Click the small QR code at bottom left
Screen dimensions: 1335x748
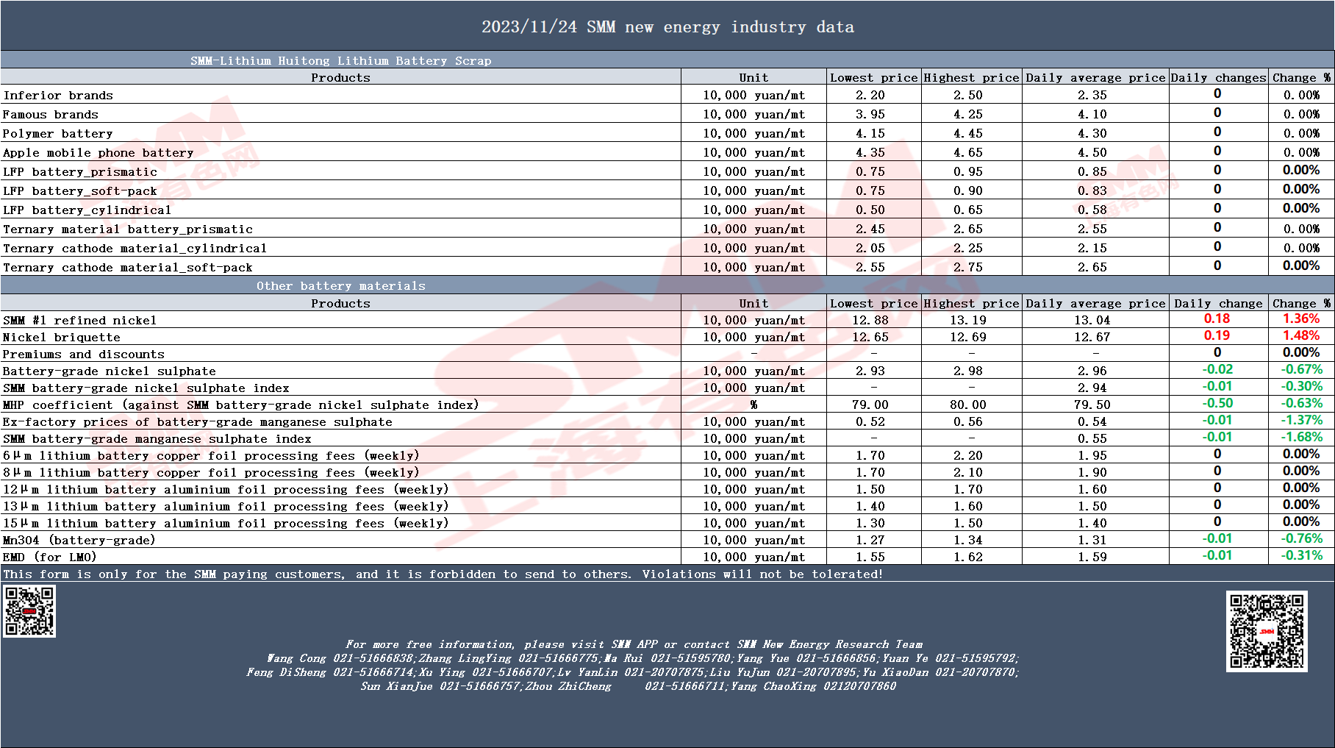[29, 610]
